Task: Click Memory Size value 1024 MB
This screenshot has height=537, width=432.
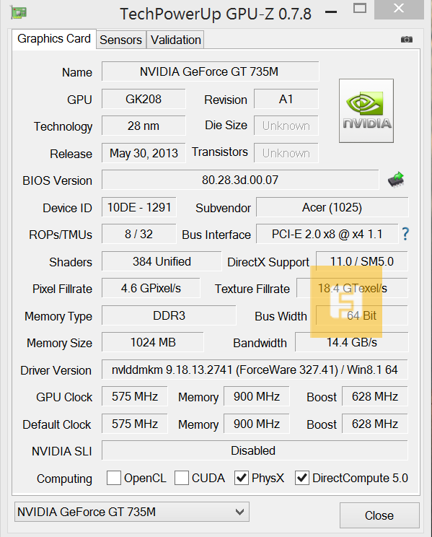Action: point(153,342)
